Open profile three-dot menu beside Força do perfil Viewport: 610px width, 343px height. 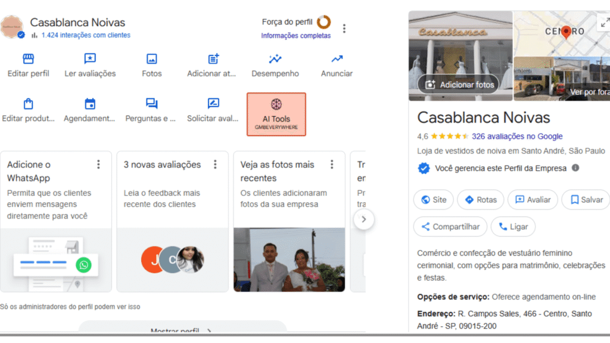344,29
